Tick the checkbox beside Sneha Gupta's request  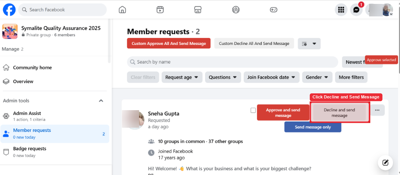tap(253, 110)
